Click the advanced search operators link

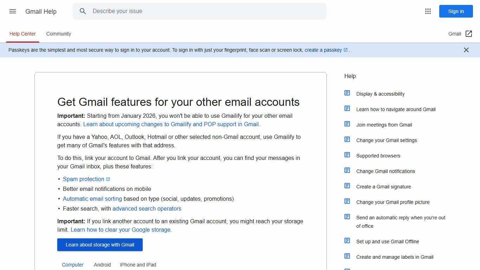pos(147,208)
